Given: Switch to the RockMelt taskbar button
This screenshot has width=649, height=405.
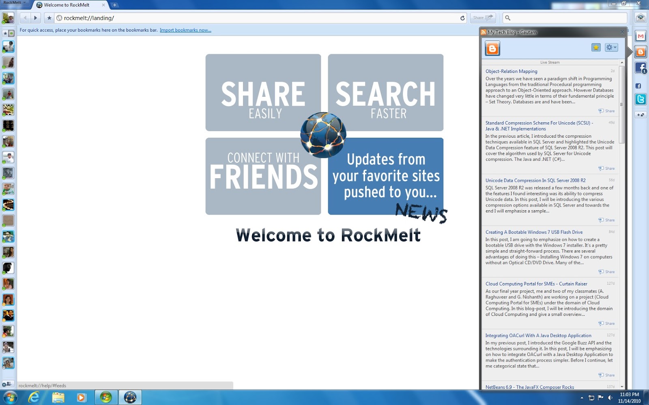Looking at the screenshot, I should pyautogui.click(x=130, y=398).
